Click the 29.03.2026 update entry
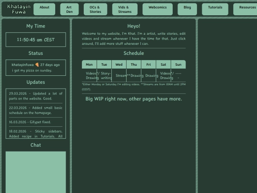257x193 pixels. pos(36,96)
